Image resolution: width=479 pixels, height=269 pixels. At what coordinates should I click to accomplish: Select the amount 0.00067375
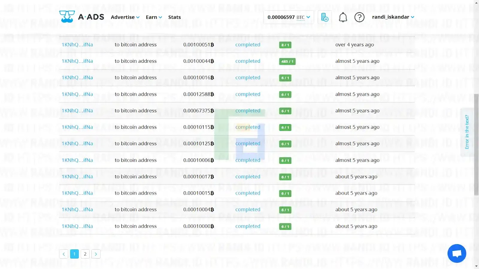198,111
